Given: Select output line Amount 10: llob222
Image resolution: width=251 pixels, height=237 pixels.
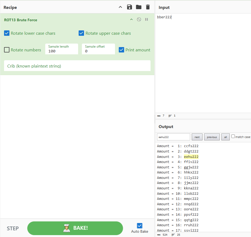Looking at the screenshot, I should click(x=177, y=193).
